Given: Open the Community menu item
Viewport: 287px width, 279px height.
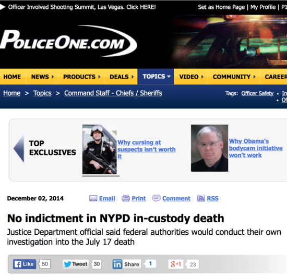Looking at the screenshot, I should [234, 77].
